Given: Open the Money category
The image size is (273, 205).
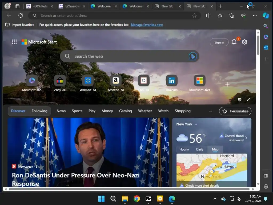Looking at the screenshot, I should (107, 111).
